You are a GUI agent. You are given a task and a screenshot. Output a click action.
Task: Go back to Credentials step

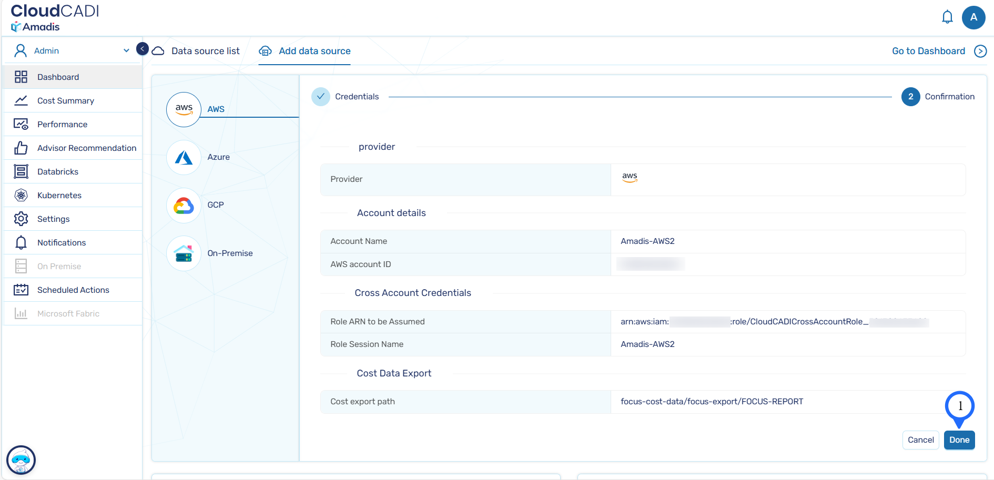pos(321,97)
